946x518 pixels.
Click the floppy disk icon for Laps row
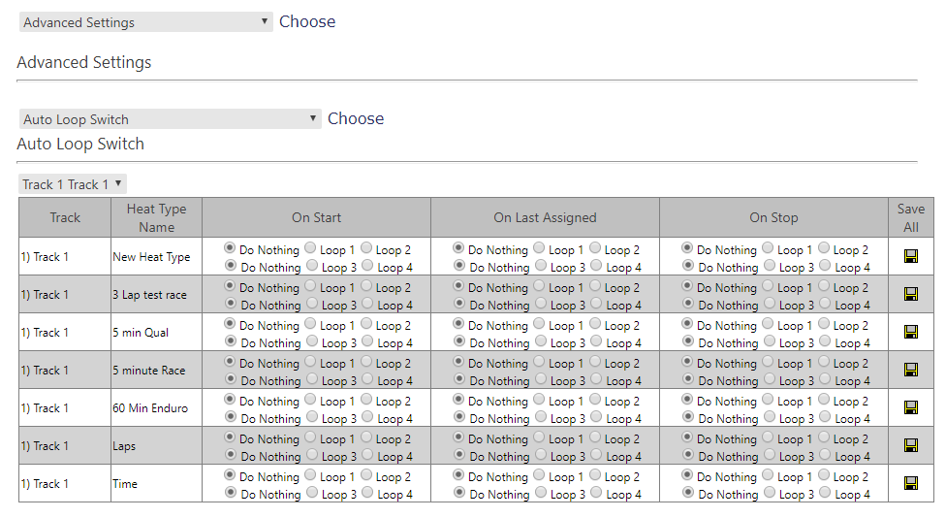pyautogui.click(x=910, y=445)
